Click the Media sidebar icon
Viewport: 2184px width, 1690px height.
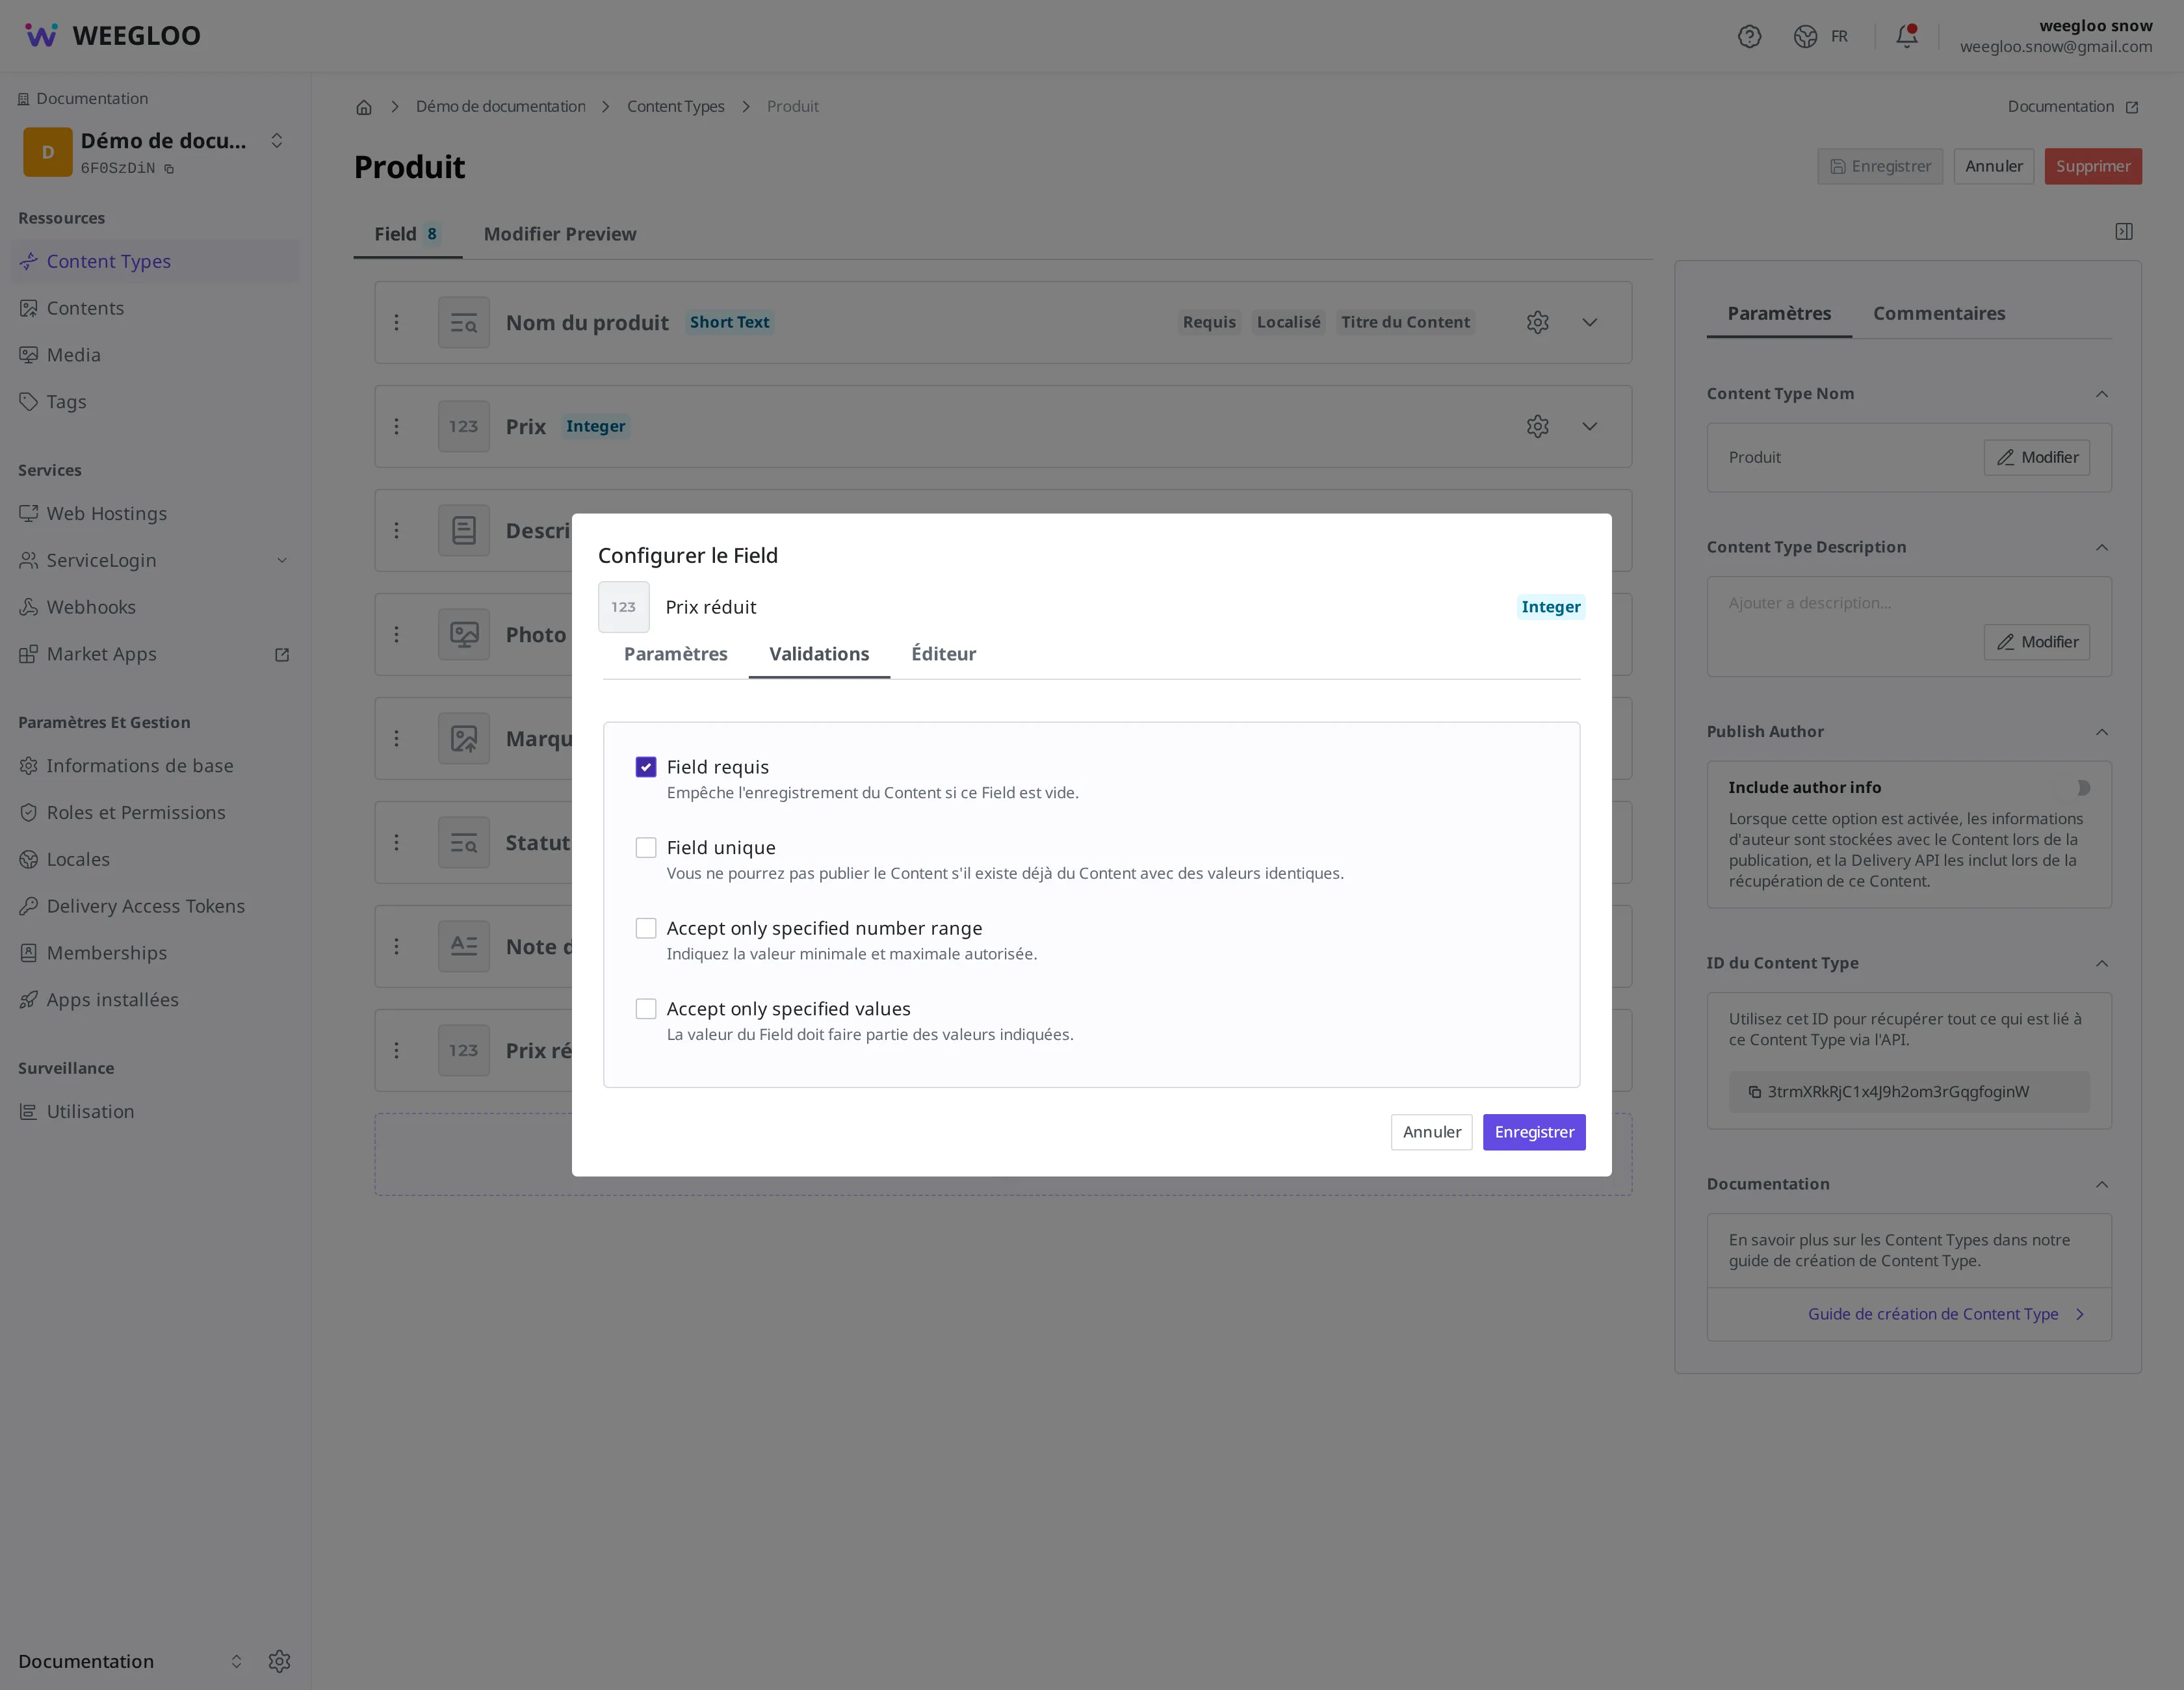pyautogui.click(x=29, y=355)
